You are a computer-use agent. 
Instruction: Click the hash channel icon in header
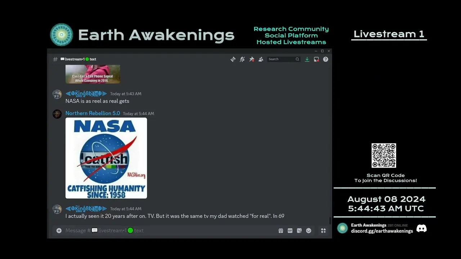(55, 59)
